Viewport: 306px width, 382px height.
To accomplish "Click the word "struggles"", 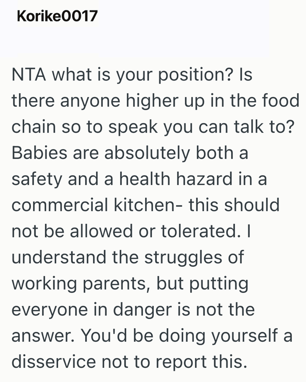I will (x=183, y=258).
